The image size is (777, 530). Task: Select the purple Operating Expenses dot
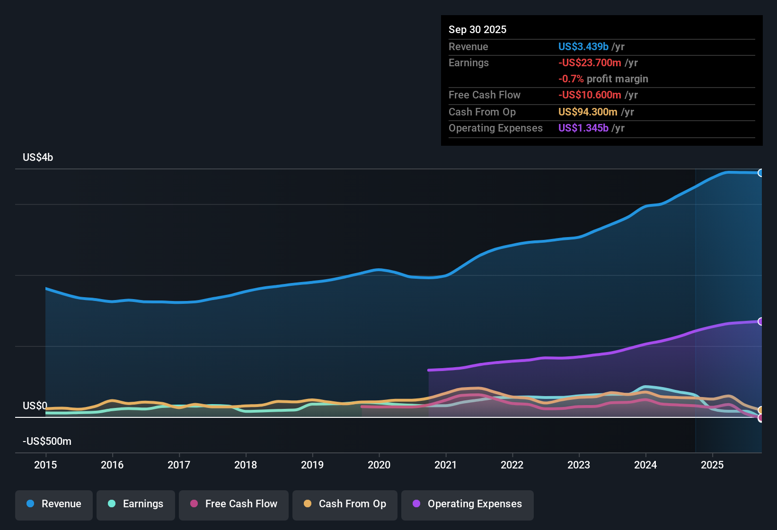click(415, 504)
